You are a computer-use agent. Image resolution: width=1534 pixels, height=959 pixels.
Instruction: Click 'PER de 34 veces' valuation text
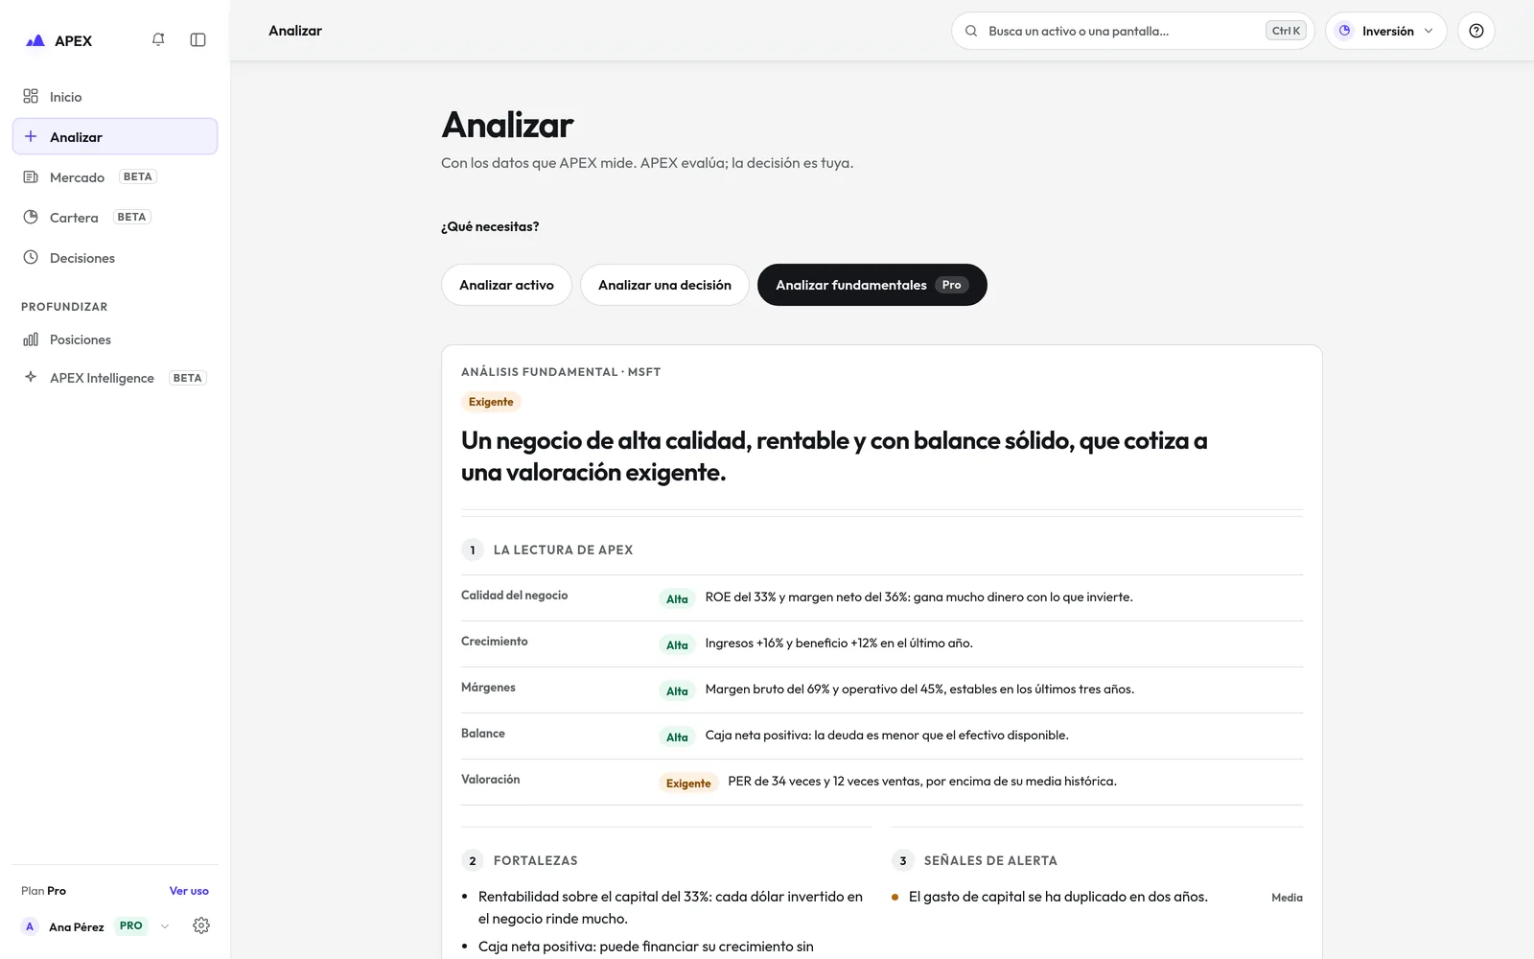click(x=922, y=781)
